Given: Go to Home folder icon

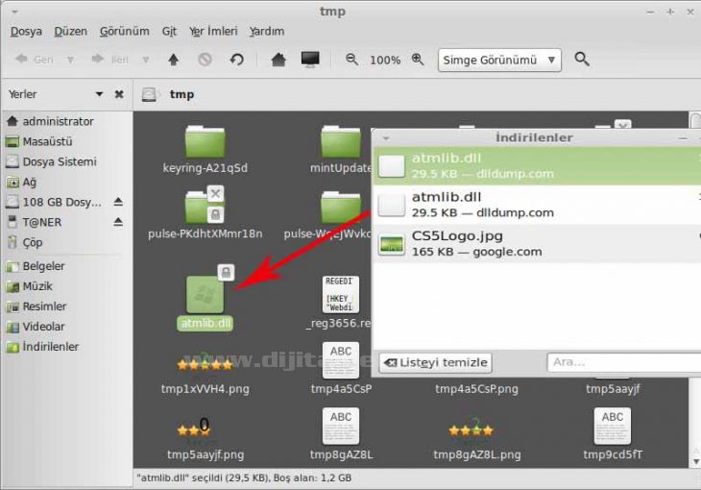Looking at the screenshot, I should tap(278, 60).
